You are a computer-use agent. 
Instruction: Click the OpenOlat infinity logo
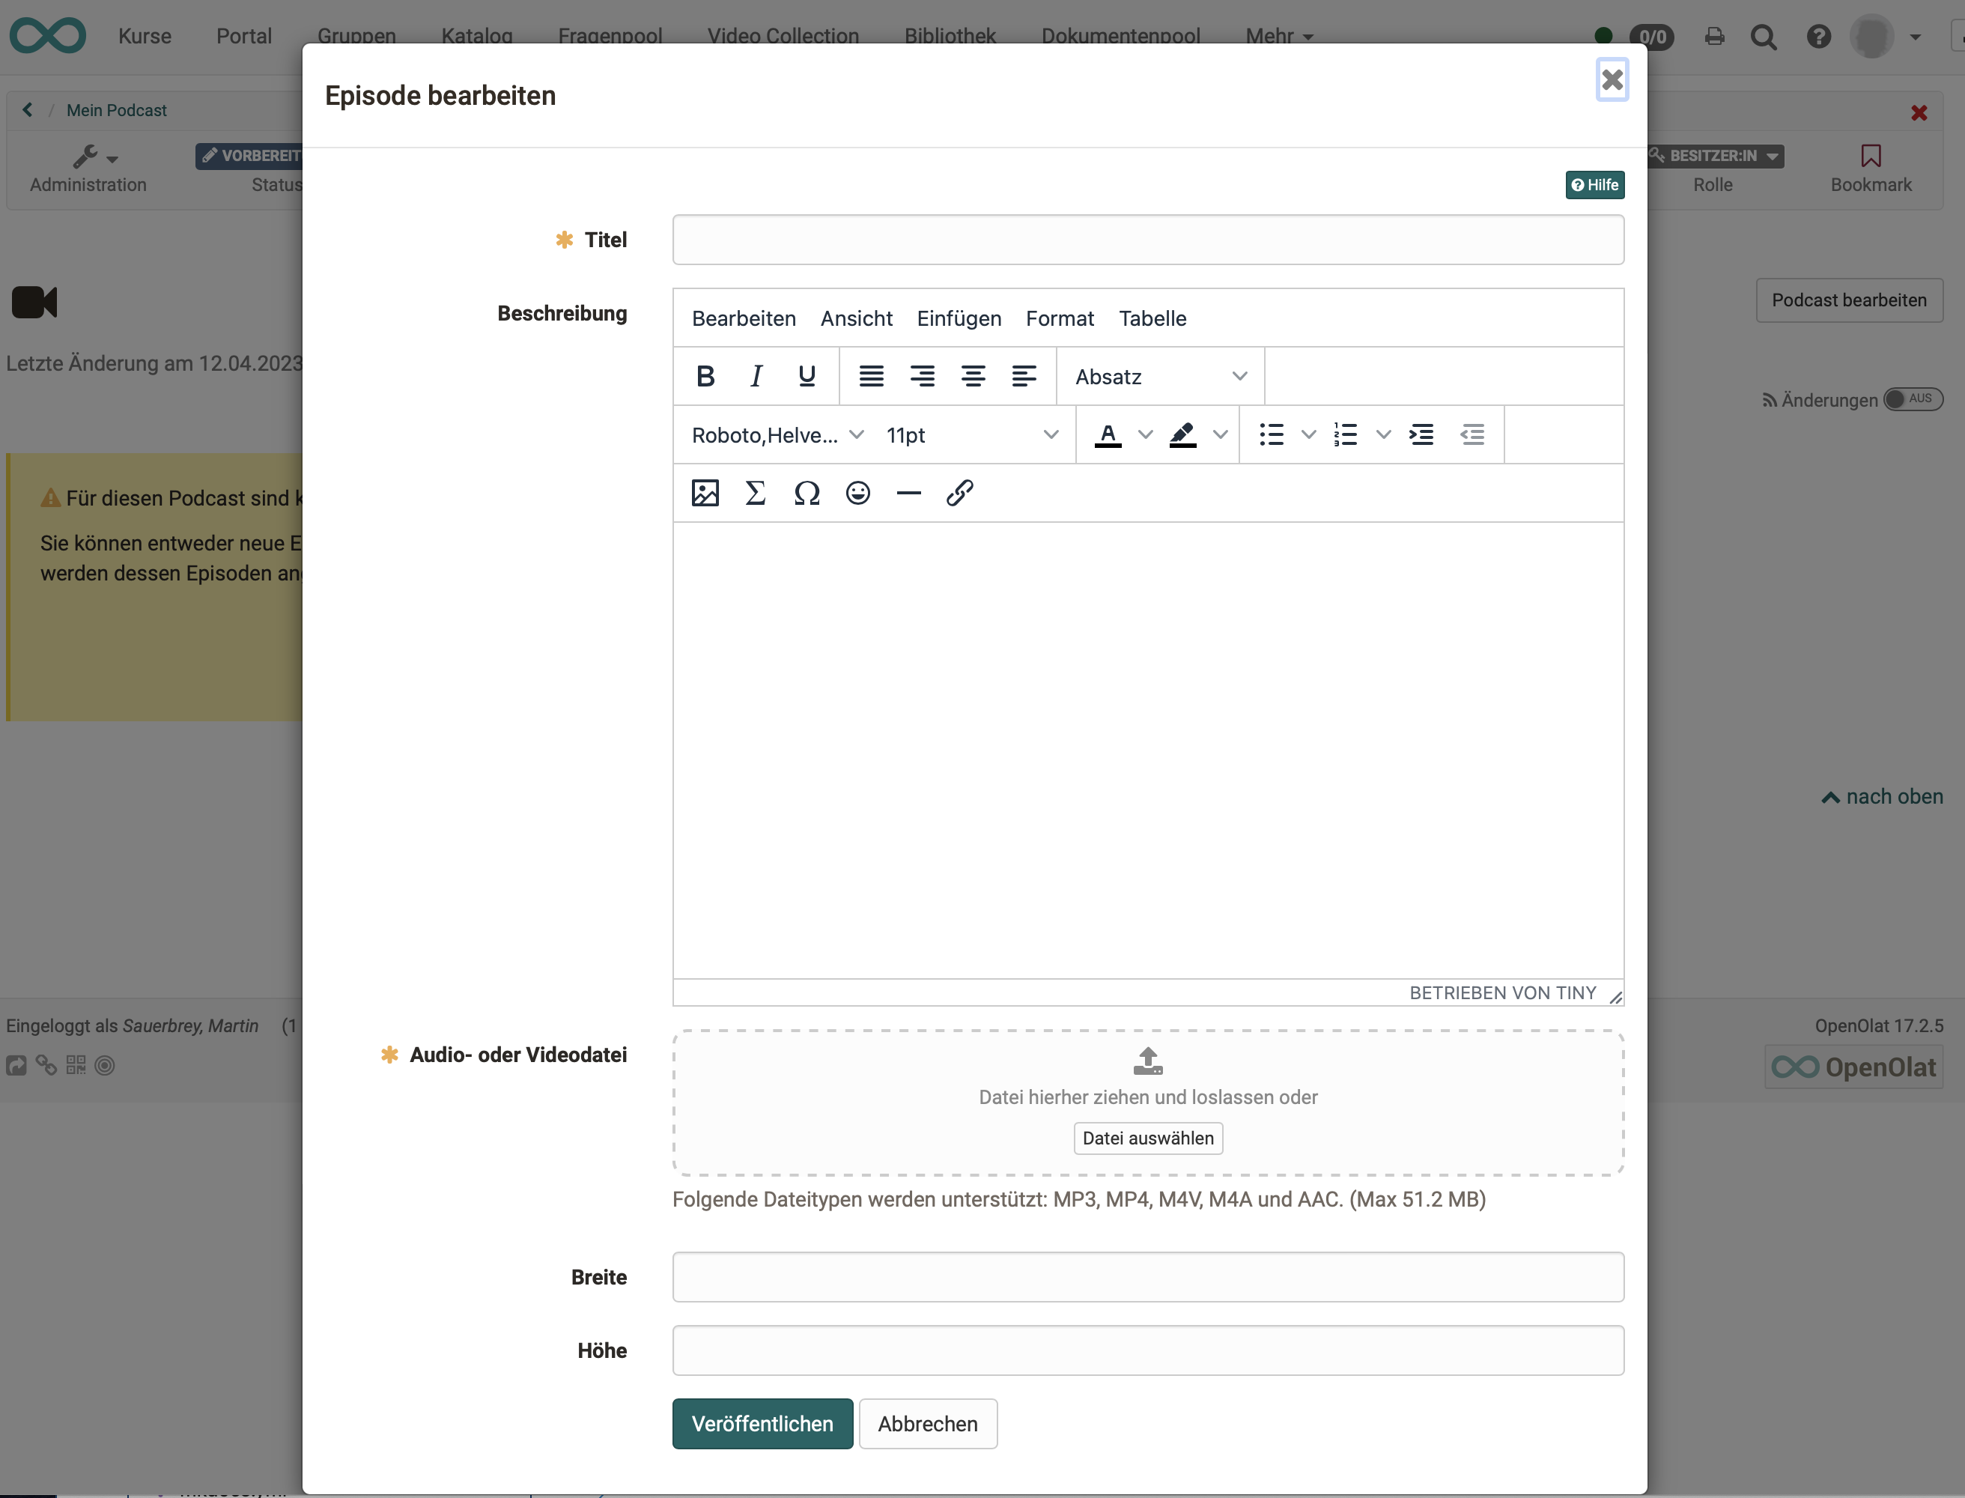tap(47, 36)
